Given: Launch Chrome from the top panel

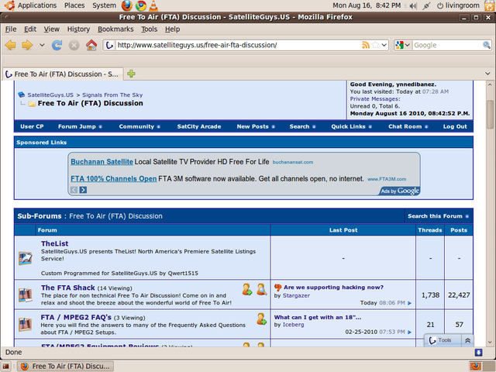Looking at the screenshot, I should point(141,5).
